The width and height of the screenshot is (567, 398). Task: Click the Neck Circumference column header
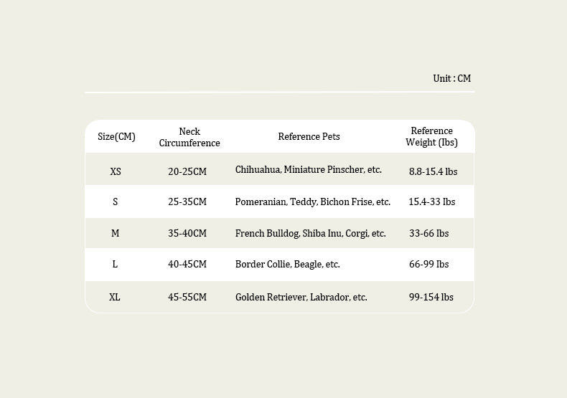click(x=189, y=137)
